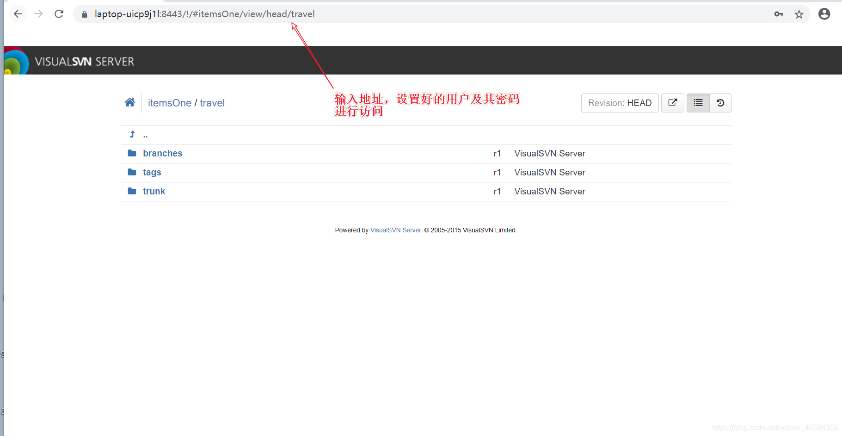Click revision r1 in trunk row
Screen dimensions: 842x436
497,191
